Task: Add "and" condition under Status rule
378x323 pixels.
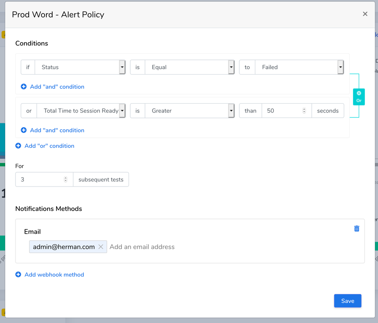Action: 53,87
